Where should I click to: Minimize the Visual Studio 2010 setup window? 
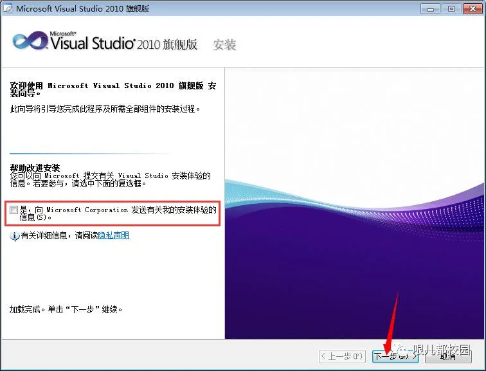click(x=430, y=8)
